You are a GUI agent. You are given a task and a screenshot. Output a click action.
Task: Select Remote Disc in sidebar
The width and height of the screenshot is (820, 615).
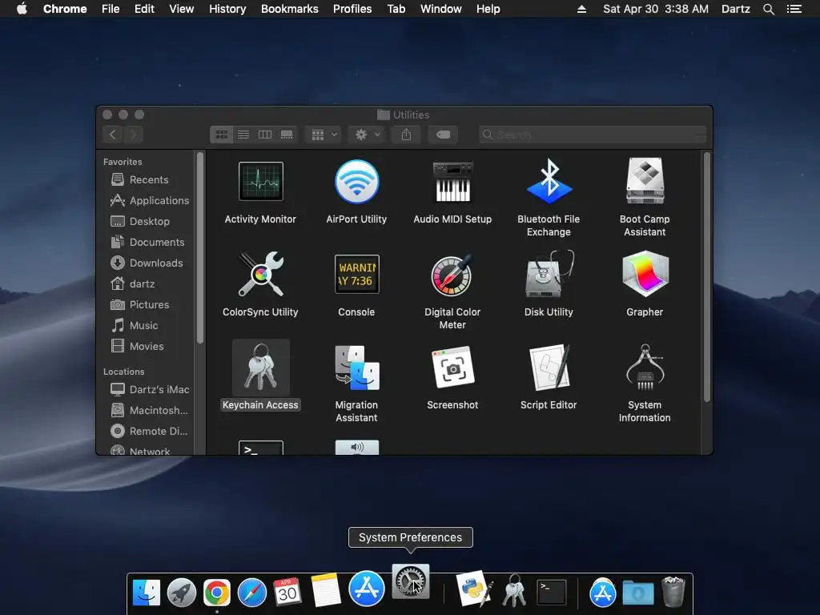tap(147, 432)
